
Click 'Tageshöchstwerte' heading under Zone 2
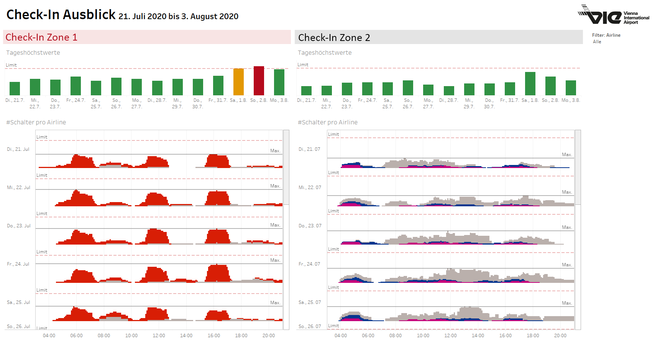pos(325,53)
